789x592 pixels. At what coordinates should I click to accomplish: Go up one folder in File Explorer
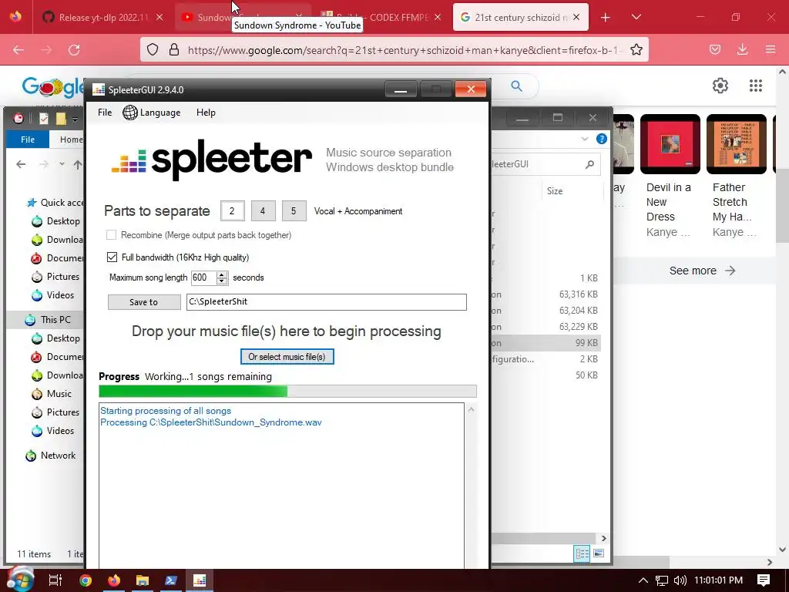click(x=78, y=164)
